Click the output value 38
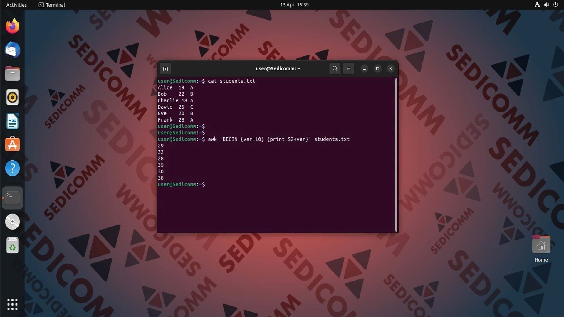Viewport: 564px width, 317px height. (161, 178)
